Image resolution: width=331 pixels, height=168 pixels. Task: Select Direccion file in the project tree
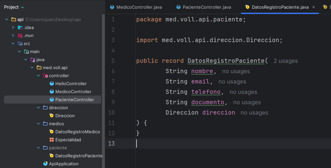coord(65,116)
